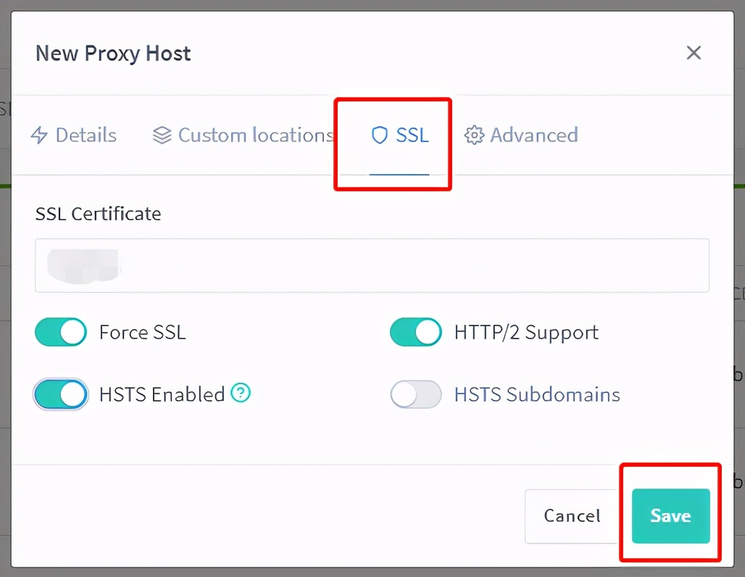Click the "HTTP/2 Support" text label
The width and height of the screenshot is (745, 577).
point(526,333)
